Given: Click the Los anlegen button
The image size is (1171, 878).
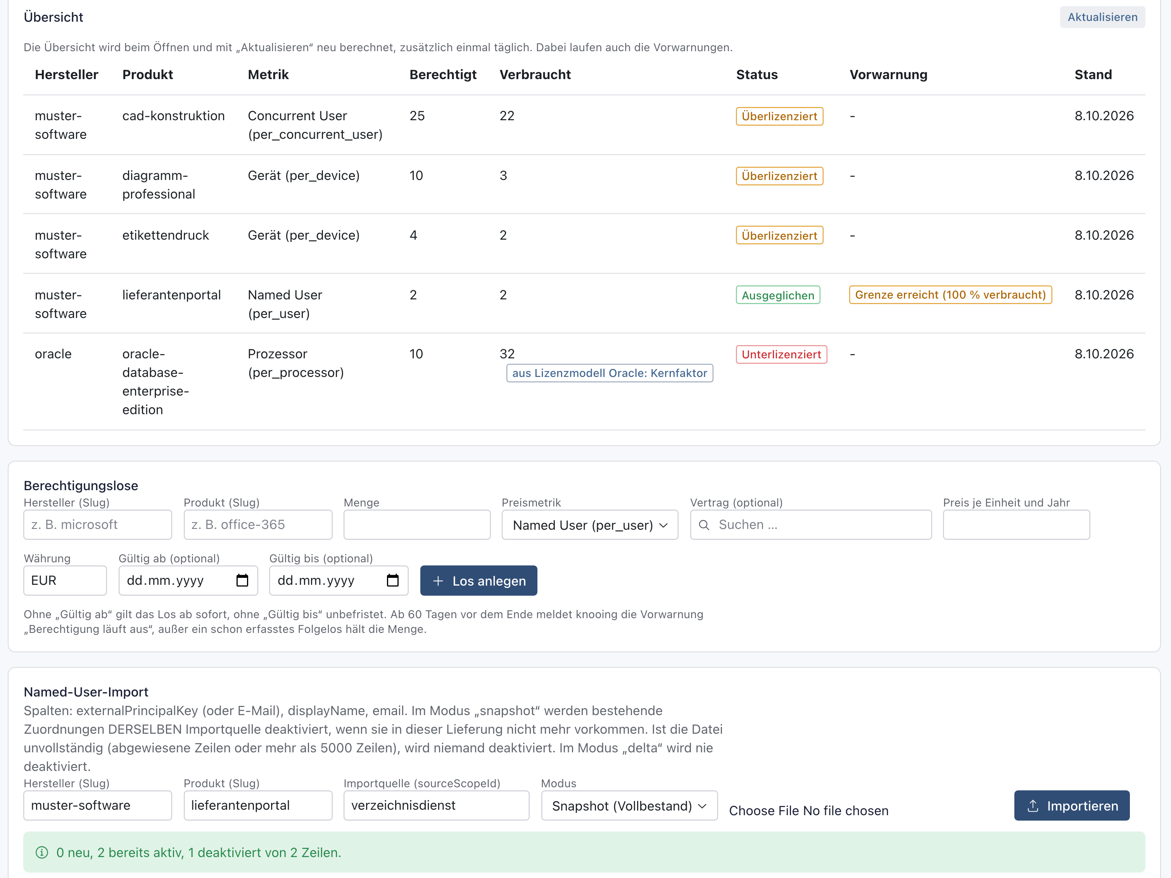Looking at the screenshot, I should click(478, 581).
